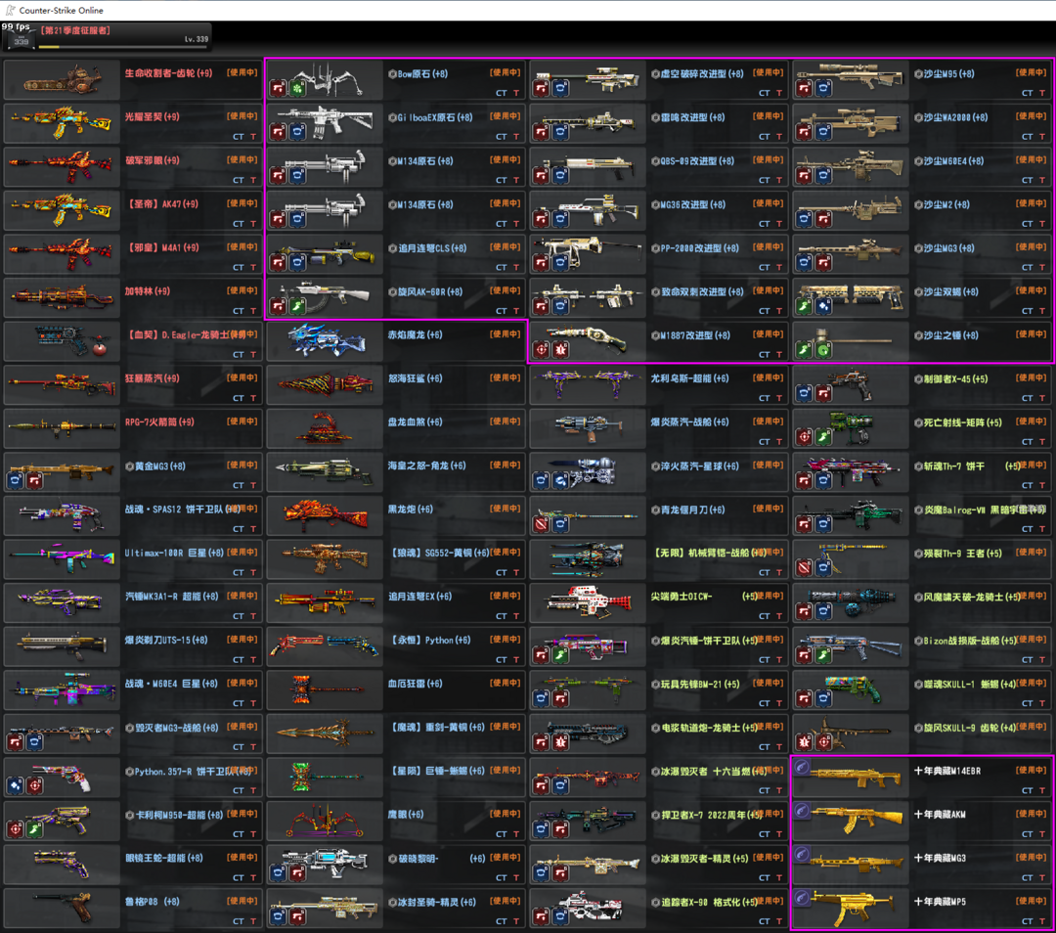Click the burst icon on M1887改进型
1056x933 pixels.
coord(561,349)
